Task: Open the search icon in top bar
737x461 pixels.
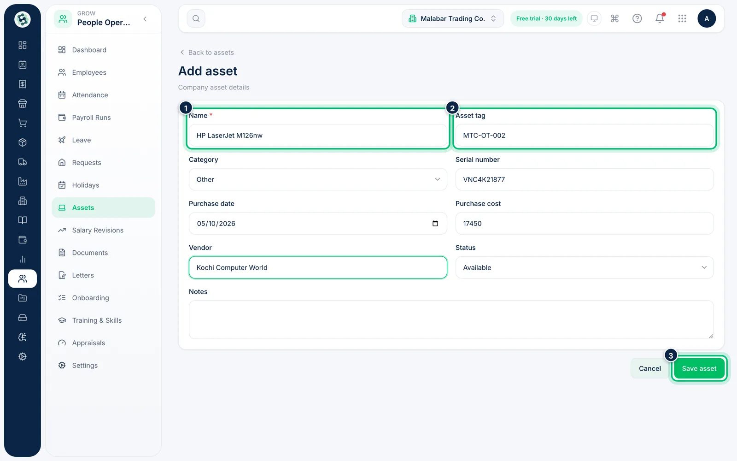Action: click(x=196, y=18)
